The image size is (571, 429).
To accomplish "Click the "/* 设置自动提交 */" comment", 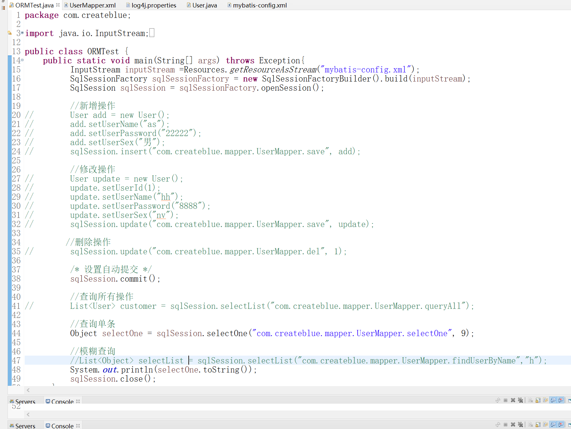I will (111, 270).
